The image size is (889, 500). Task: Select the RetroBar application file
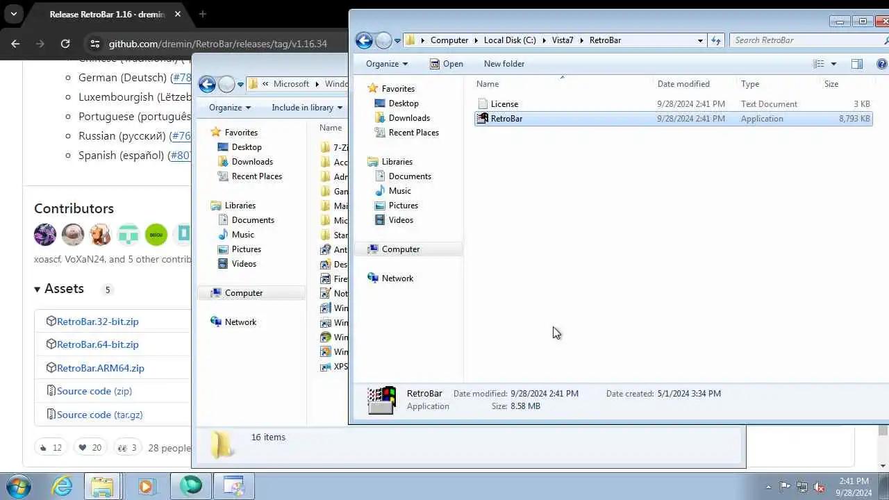pyautogui.click(x=673, y=119)
